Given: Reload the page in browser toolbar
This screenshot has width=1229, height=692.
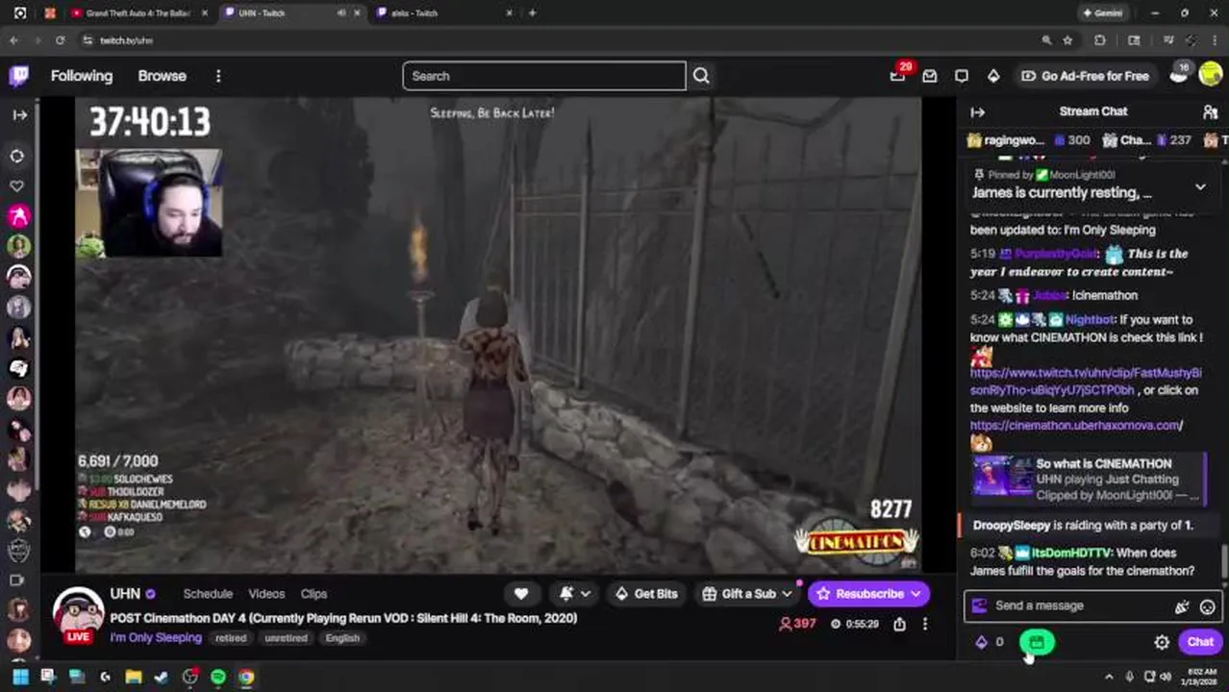Looking at the screenshot, I should 60,40.
